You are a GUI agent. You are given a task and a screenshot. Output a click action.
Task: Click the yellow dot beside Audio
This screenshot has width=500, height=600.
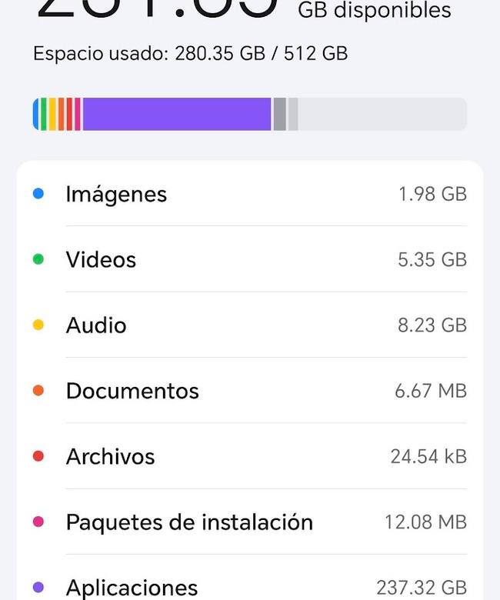coord(38,325)
